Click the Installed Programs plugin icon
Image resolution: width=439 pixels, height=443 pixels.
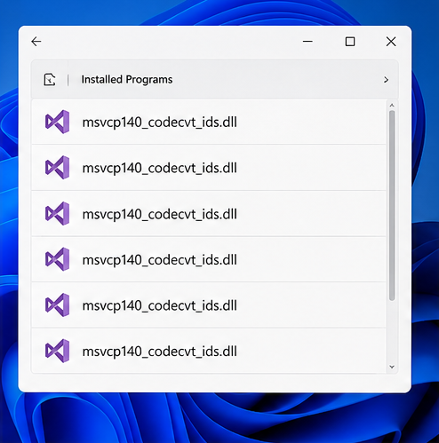[50, 80]
